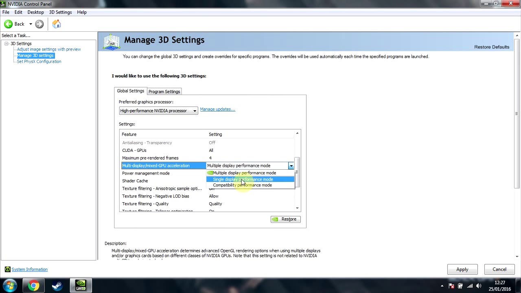Toggle the Multi-display setting dropdown arrow
The height and width of the screenshot is (293, 521).
(291, 166)
